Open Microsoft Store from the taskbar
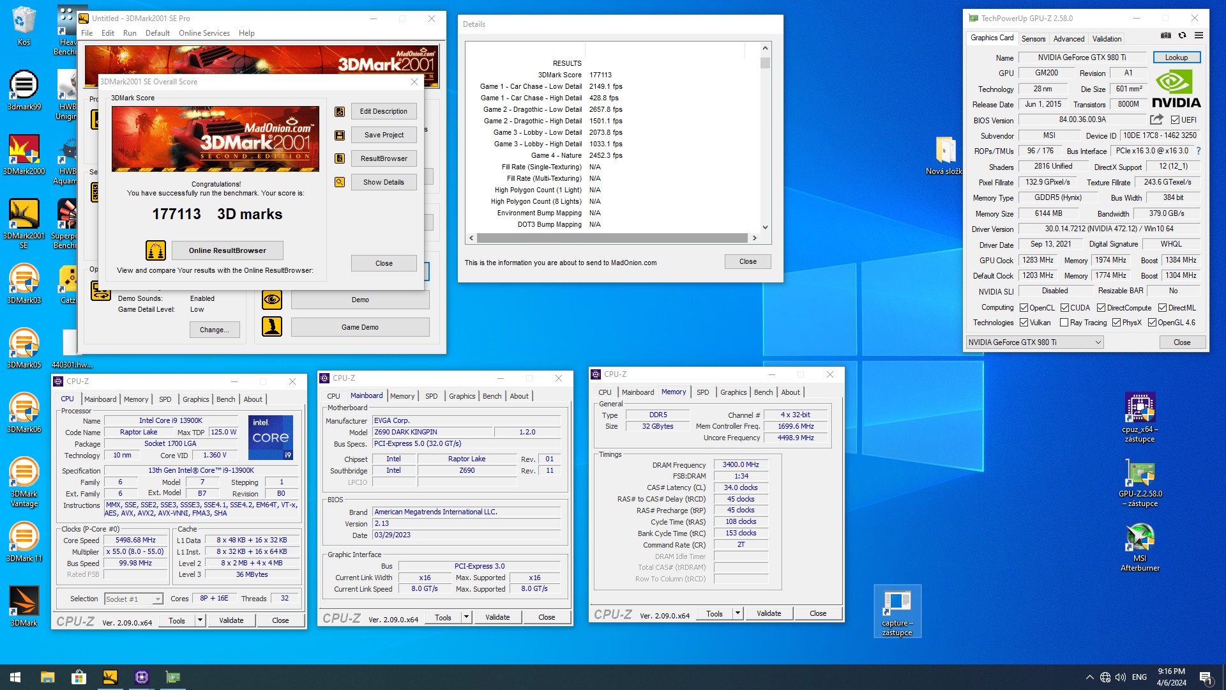1226x690 pixels. click(x=79, y=677)
